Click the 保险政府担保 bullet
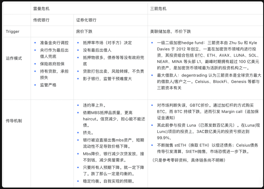Viewport: 264px width, 189px height. tap(52, 64)
